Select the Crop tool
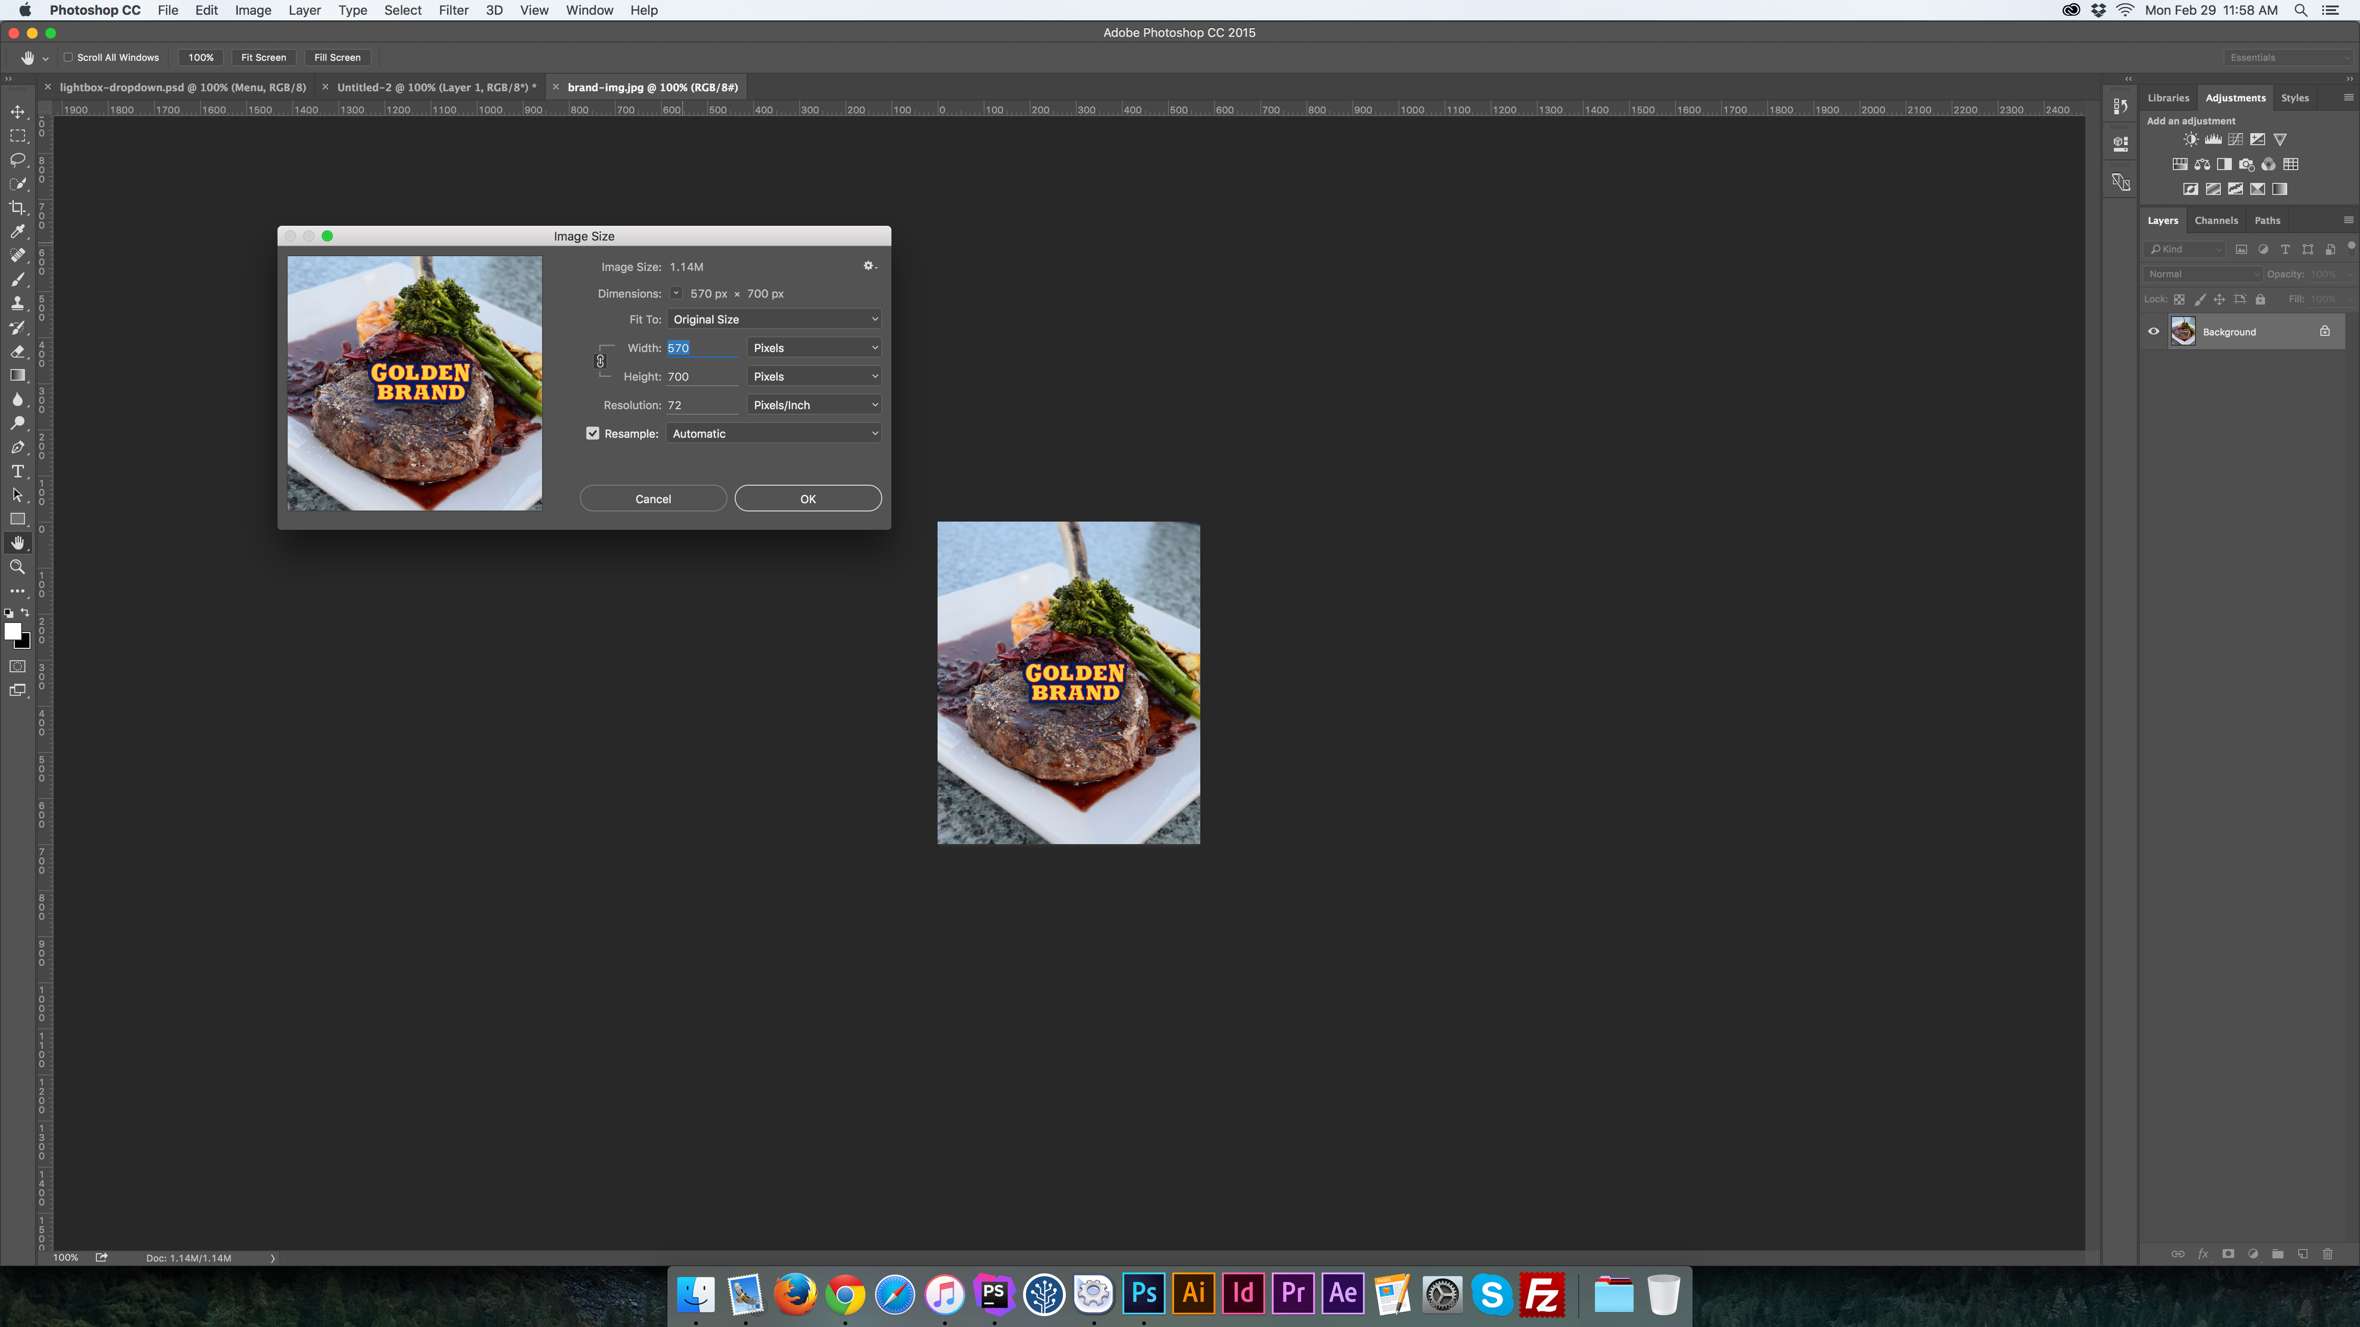The image size is (2360, 1327). tap(18, 207)
